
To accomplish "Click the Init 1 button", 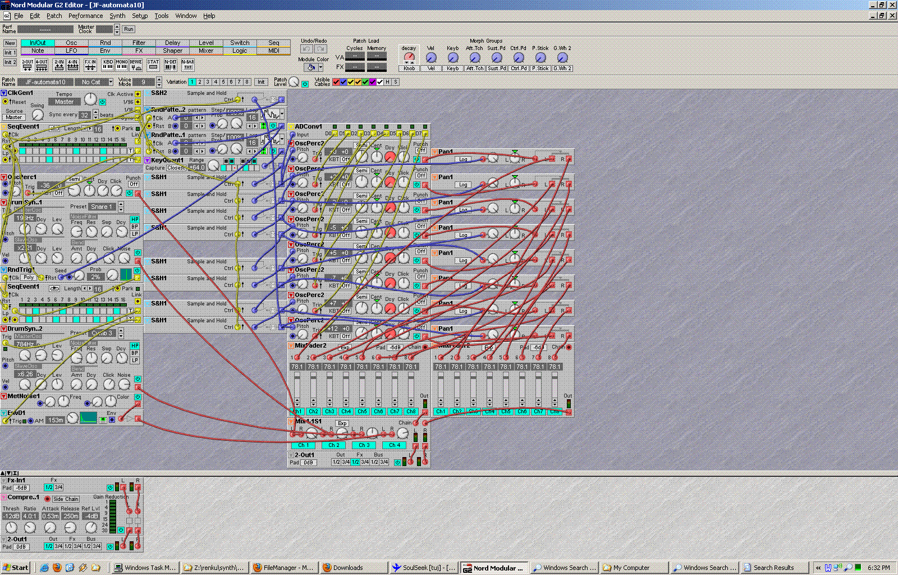I will tap(10, 53).
